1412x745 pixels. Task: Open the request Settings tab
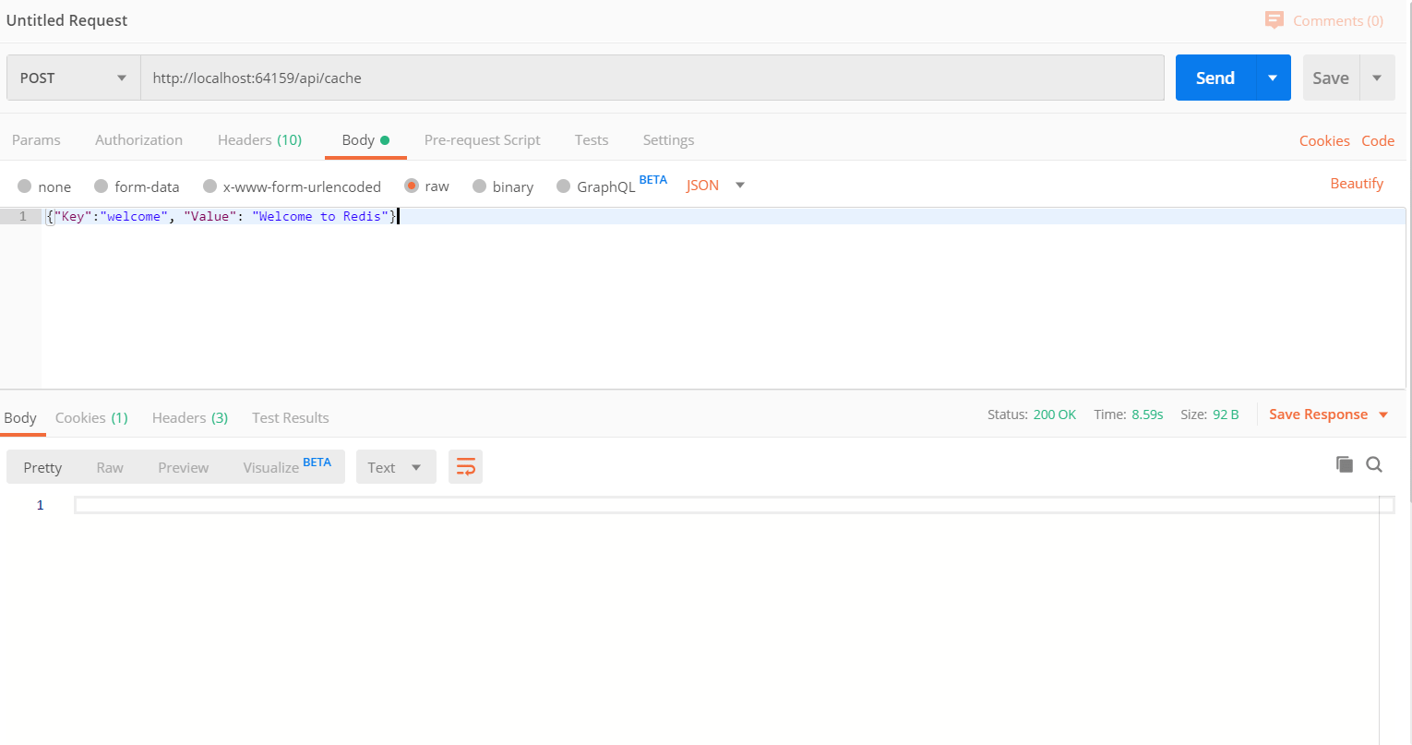pyautogui.click(x=668, y=140)
